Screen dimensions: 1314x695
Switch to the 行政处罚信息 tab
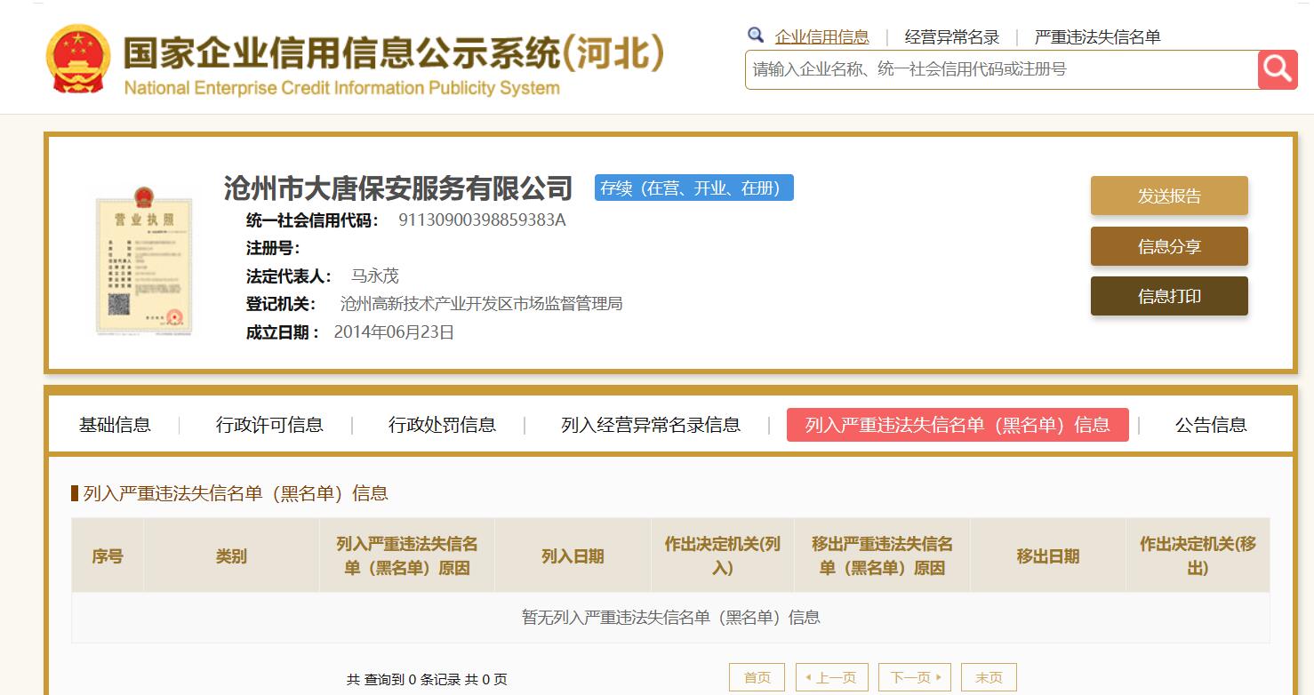tap(442, 425)
